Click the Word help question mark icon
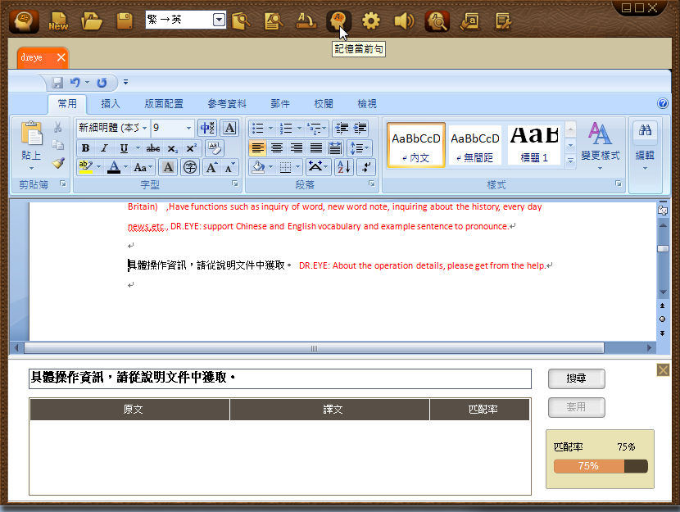 point(662,103)
